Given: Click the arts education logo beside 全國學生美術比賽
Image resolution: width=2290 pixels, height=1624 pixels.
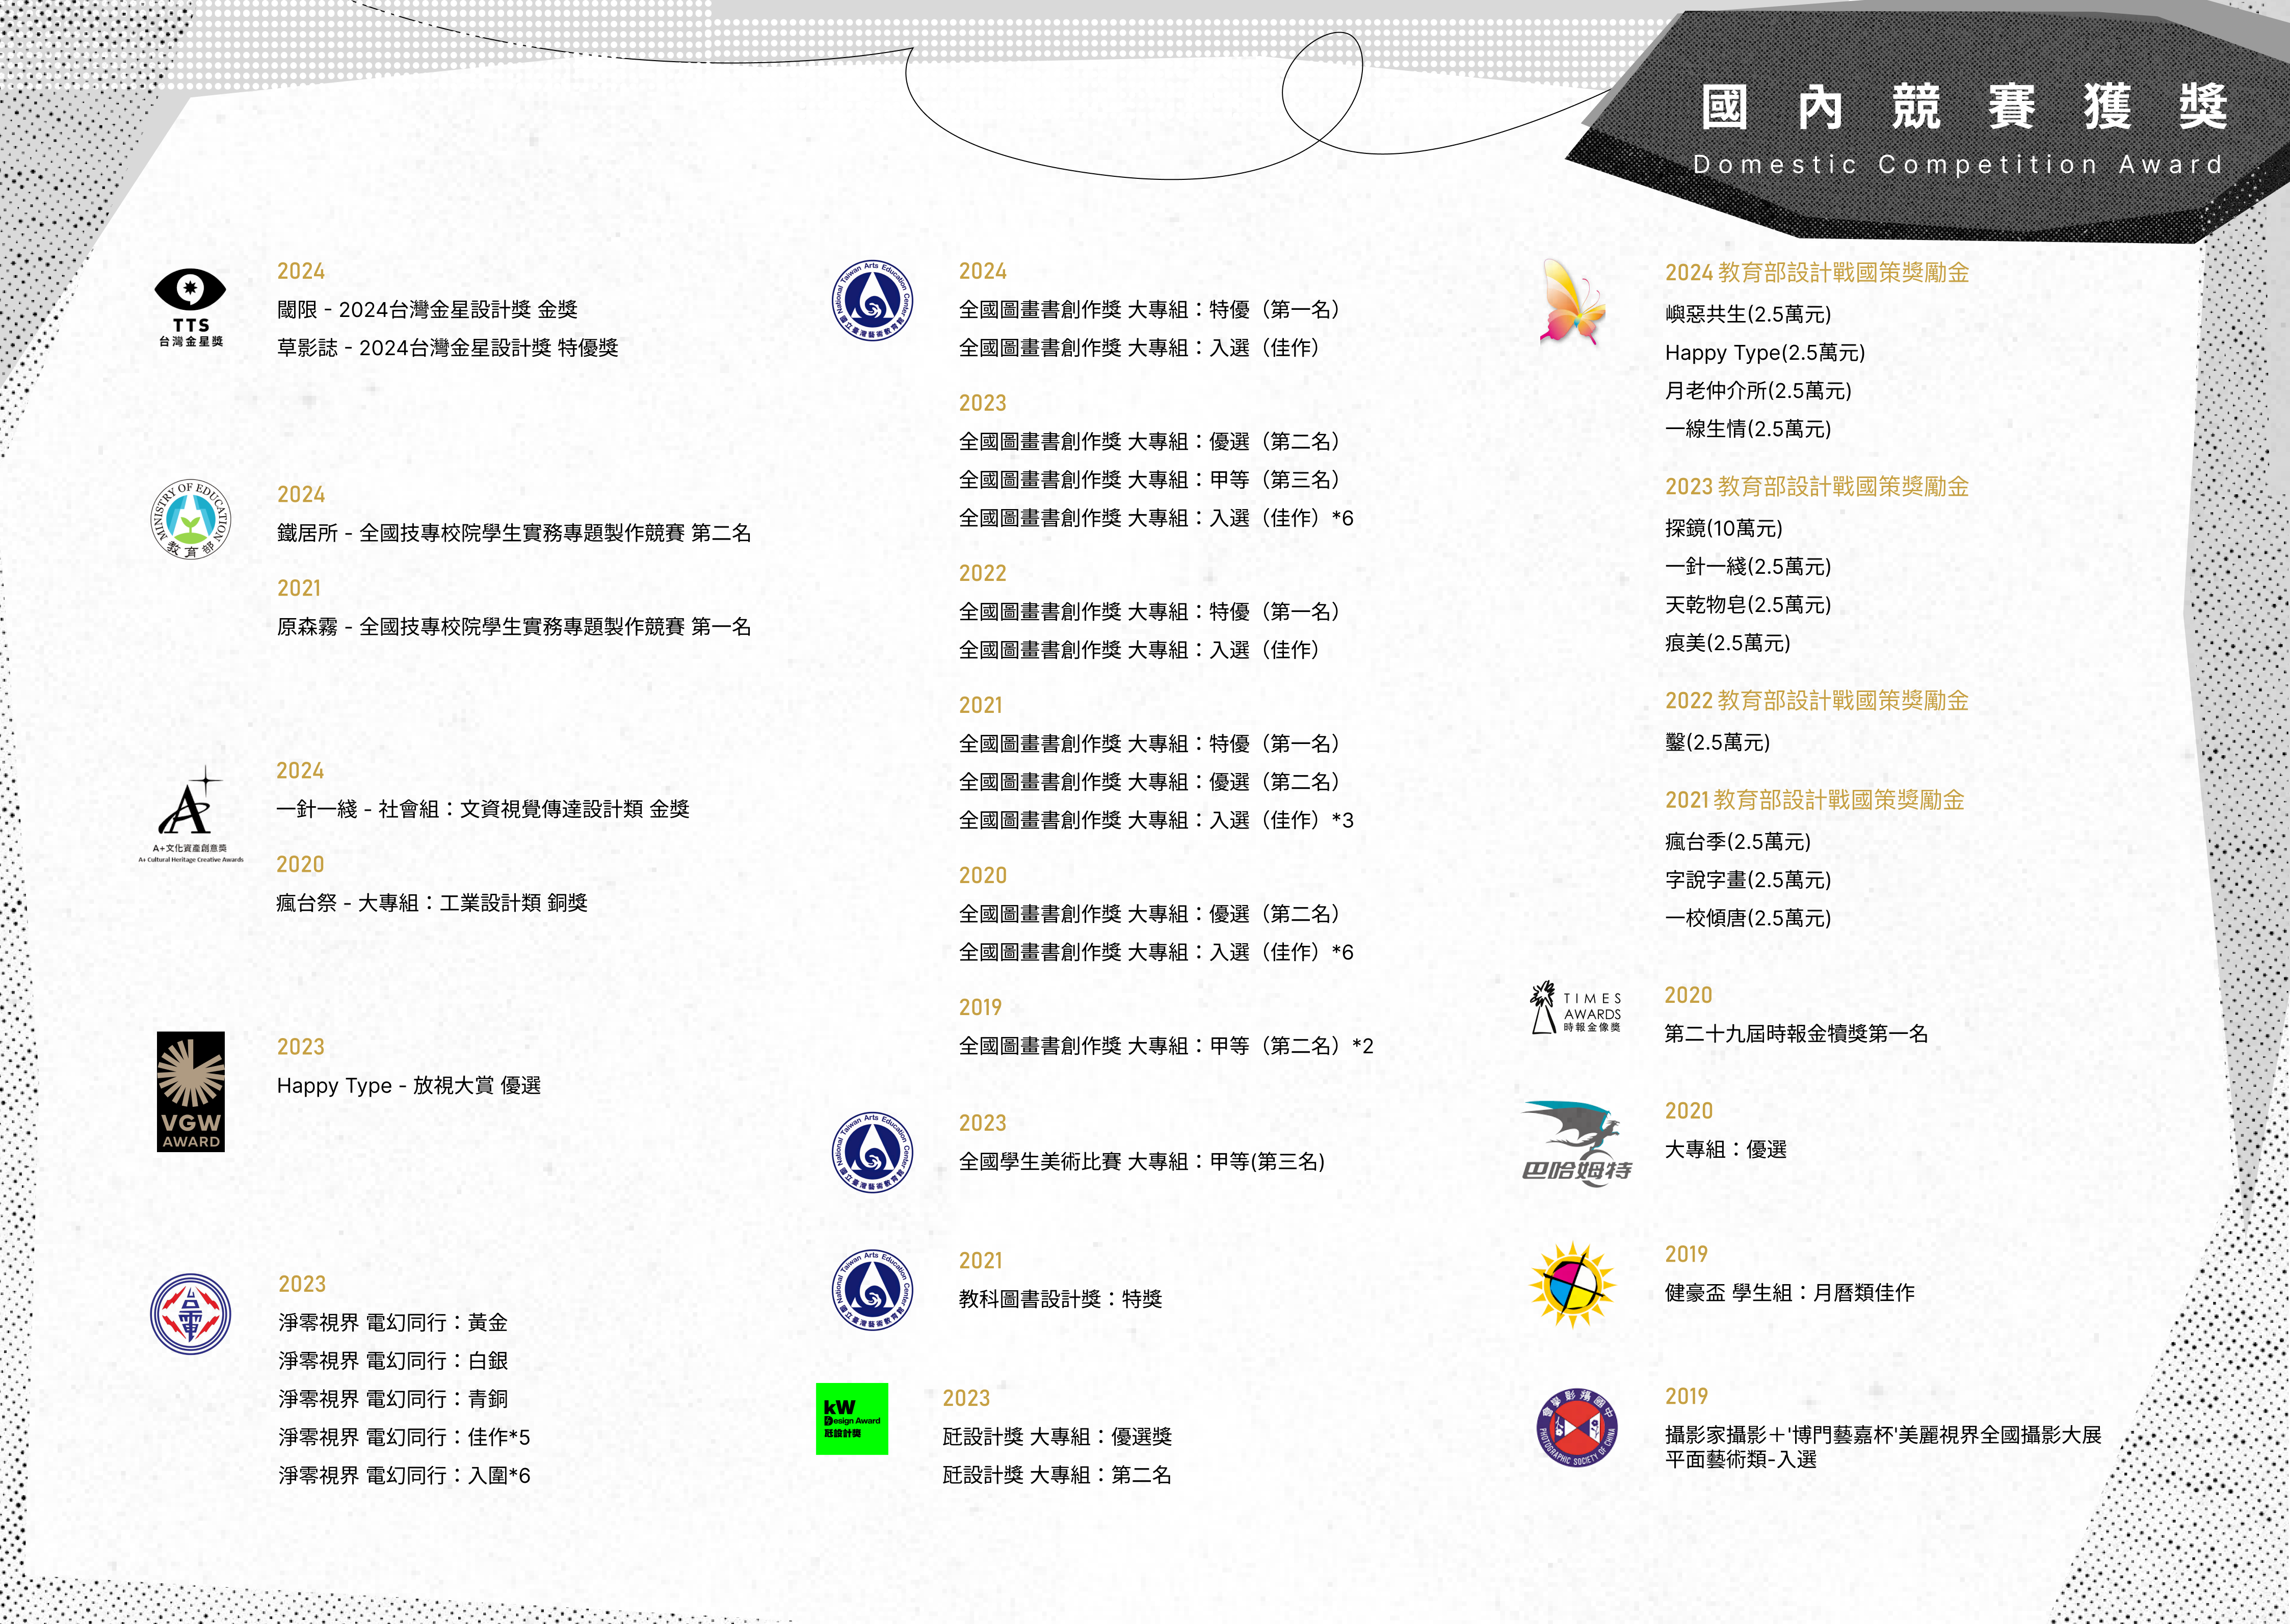Looking at the screenshot, I should click(873, 1153).
